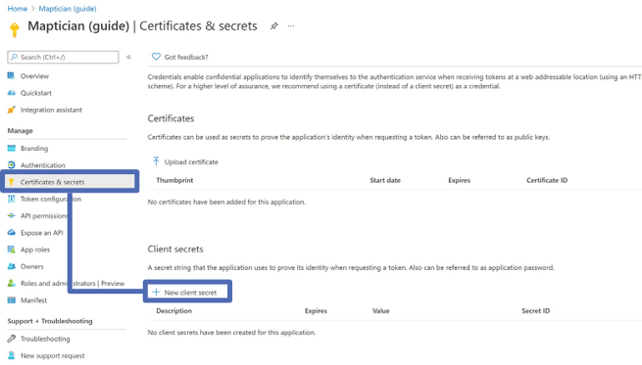Focus the Search (Ctrl+/) input field
Image resolution: width=642 pixels, height=365 pixels.
pyautogui.click(x=63, y=57)
